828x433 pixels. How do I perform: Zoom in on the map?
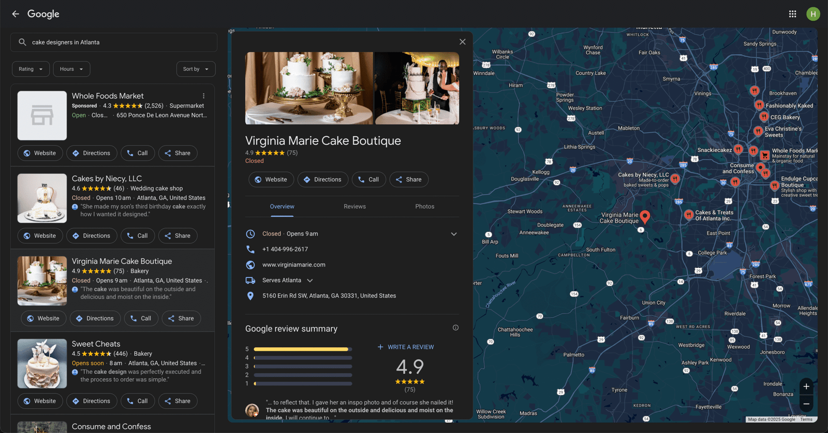coord(806,386)
